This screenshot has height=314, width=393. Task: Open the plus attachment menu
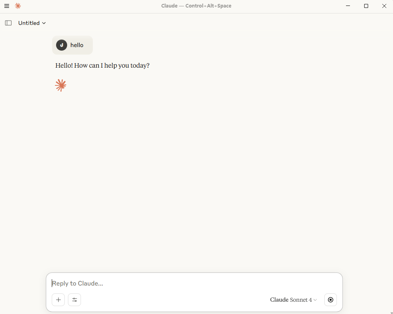(58, 300)
